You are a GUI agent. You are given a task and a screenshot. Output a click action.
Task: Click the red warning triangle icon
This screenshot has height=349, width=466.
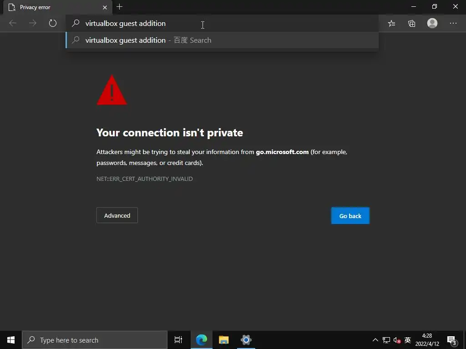click(x=112, y=90)
